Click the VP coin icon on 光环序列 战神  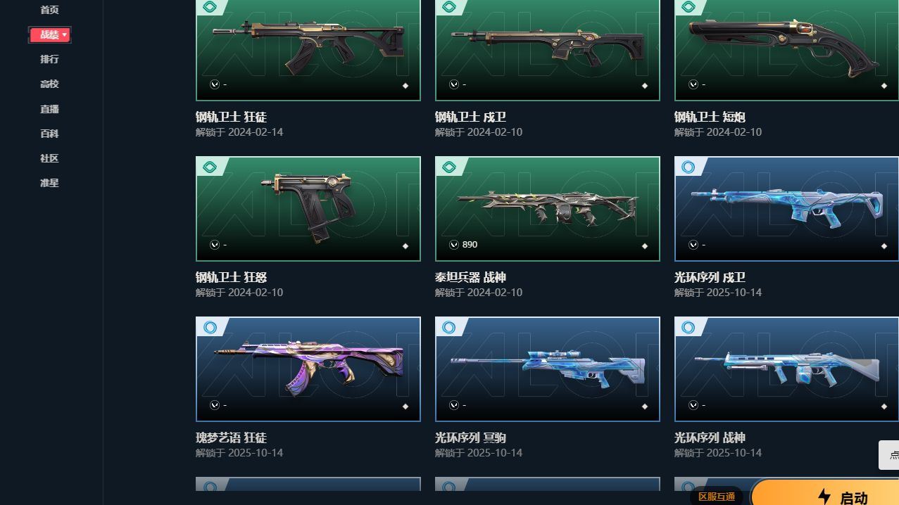(x=693, y=405)
